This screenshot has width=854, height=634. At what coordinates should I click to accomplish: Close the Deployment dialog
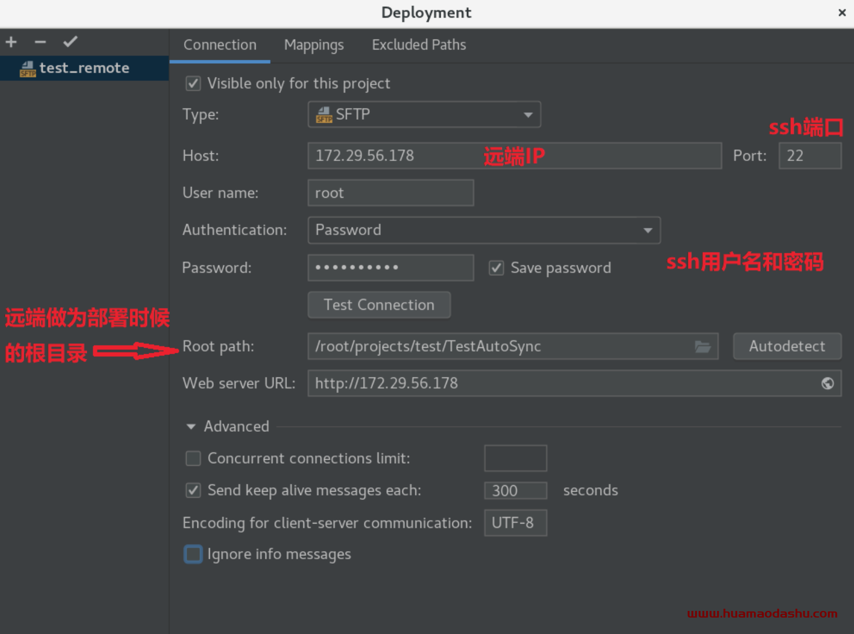841,13
